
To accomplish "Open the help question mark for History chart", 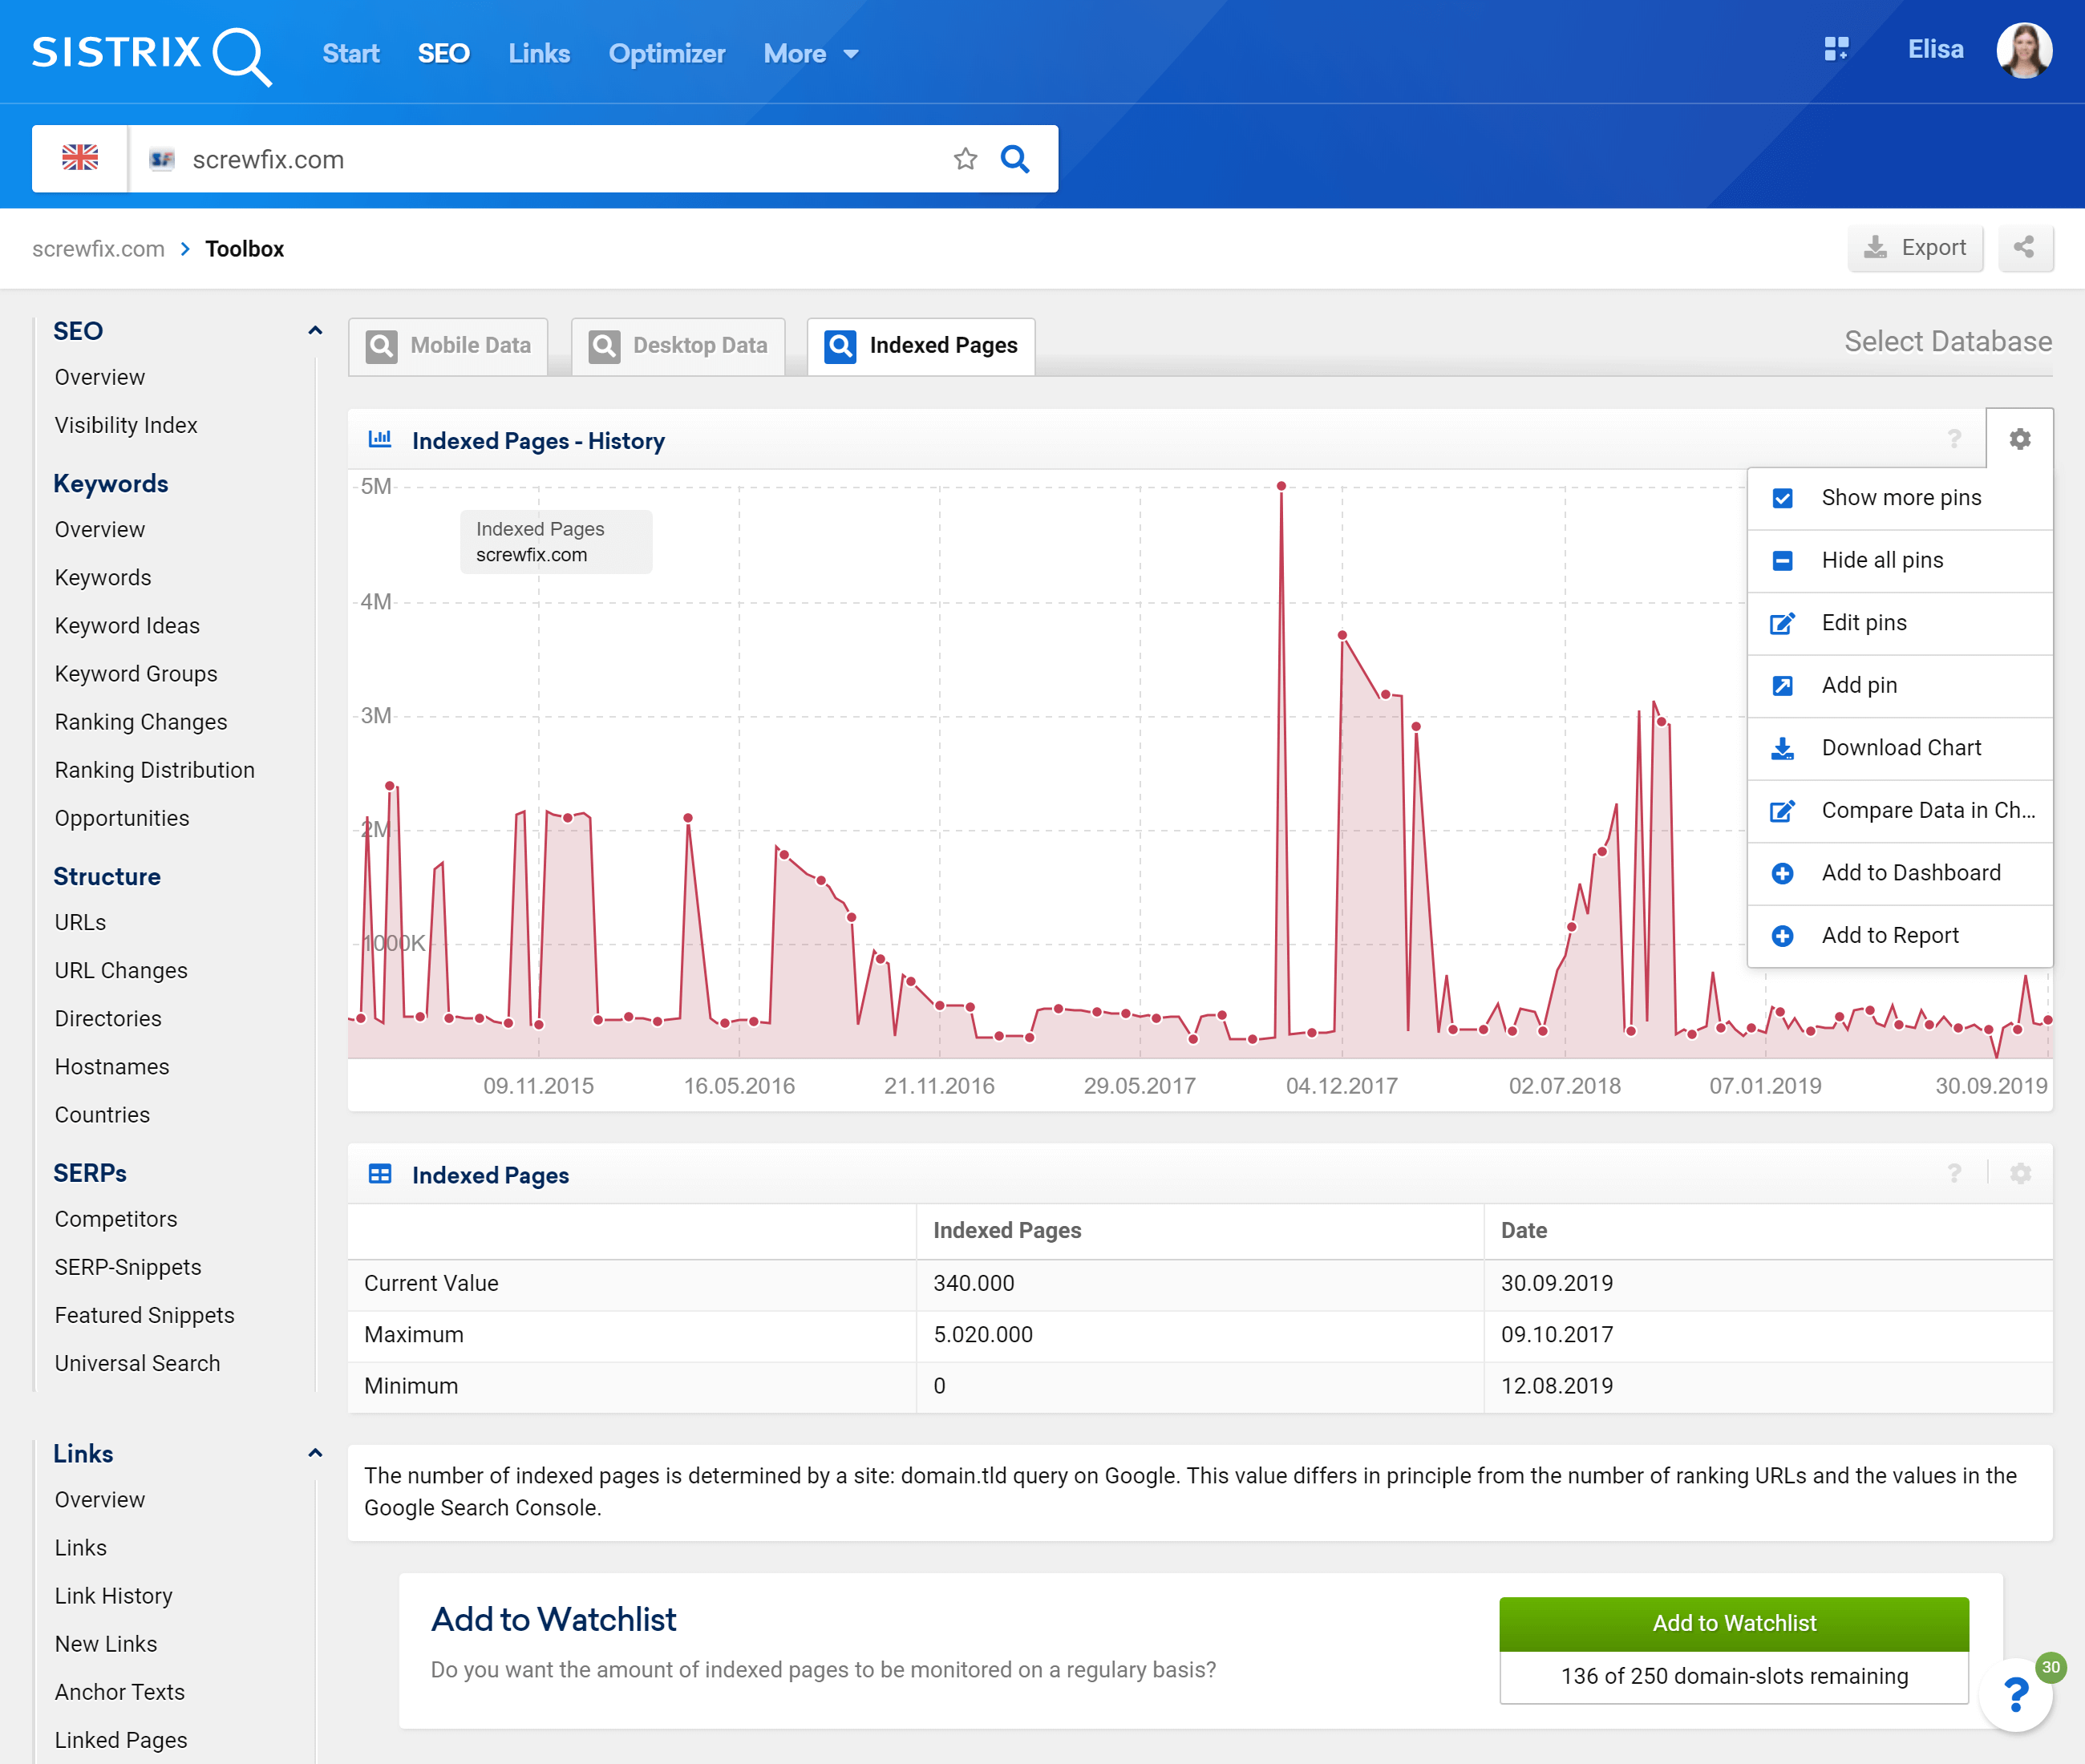I will coord(1954,439).
